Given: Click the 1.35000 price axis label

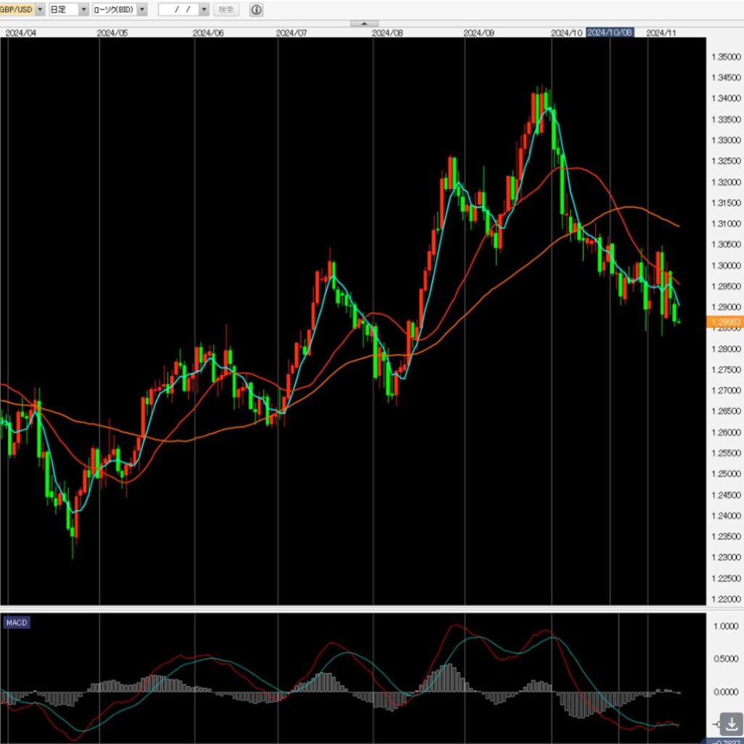Looking at the screenshot, I should pyautogui.click(x=725, y=57).
